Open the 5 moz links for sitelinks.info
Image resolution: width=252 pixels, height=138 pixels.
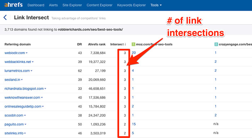(133, 133)
